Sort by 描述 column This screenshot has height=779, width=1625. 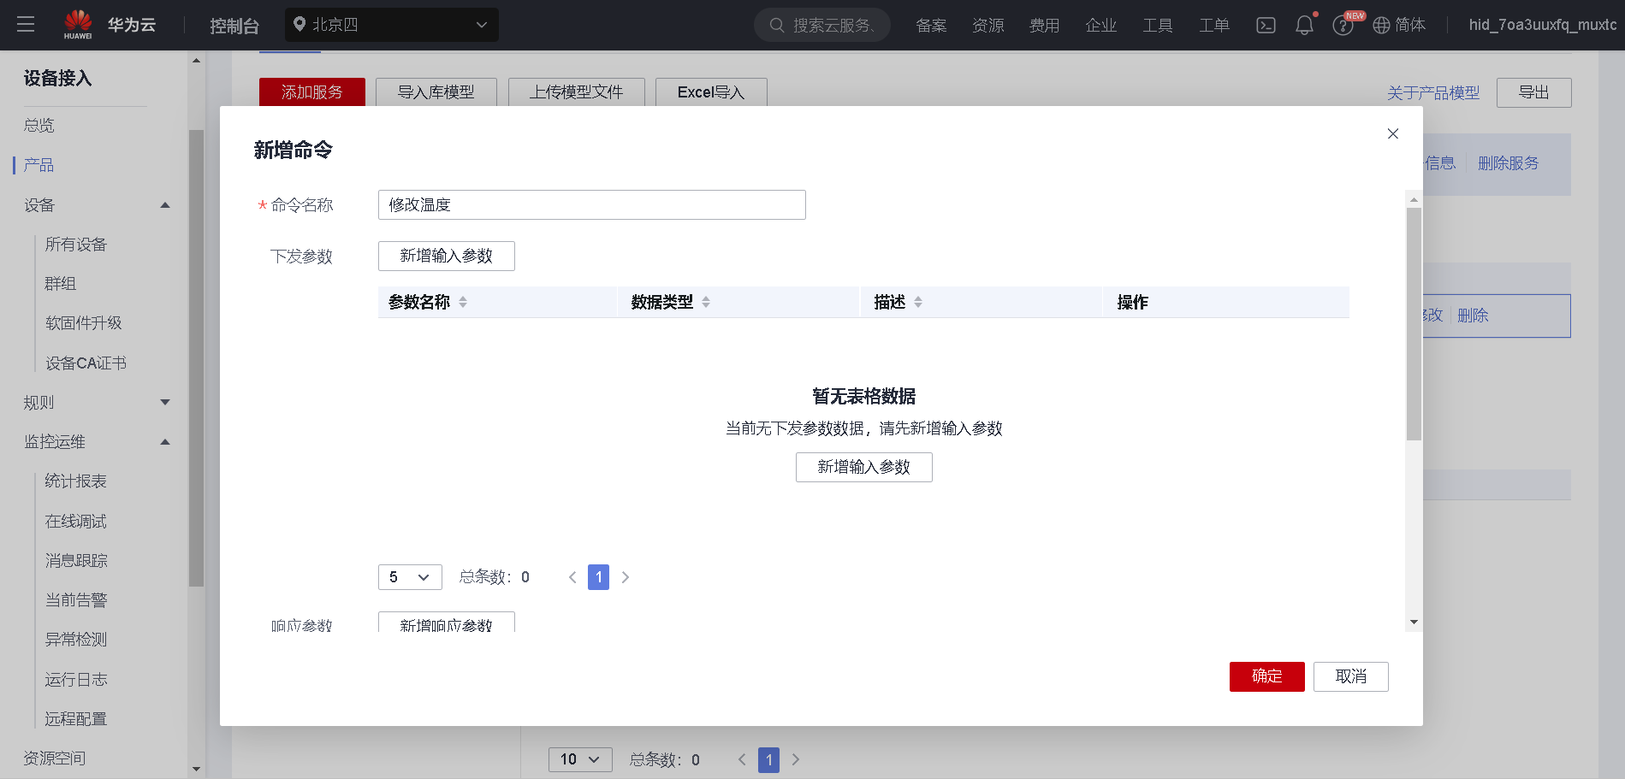pyautogui.click(x=918, y=302)
